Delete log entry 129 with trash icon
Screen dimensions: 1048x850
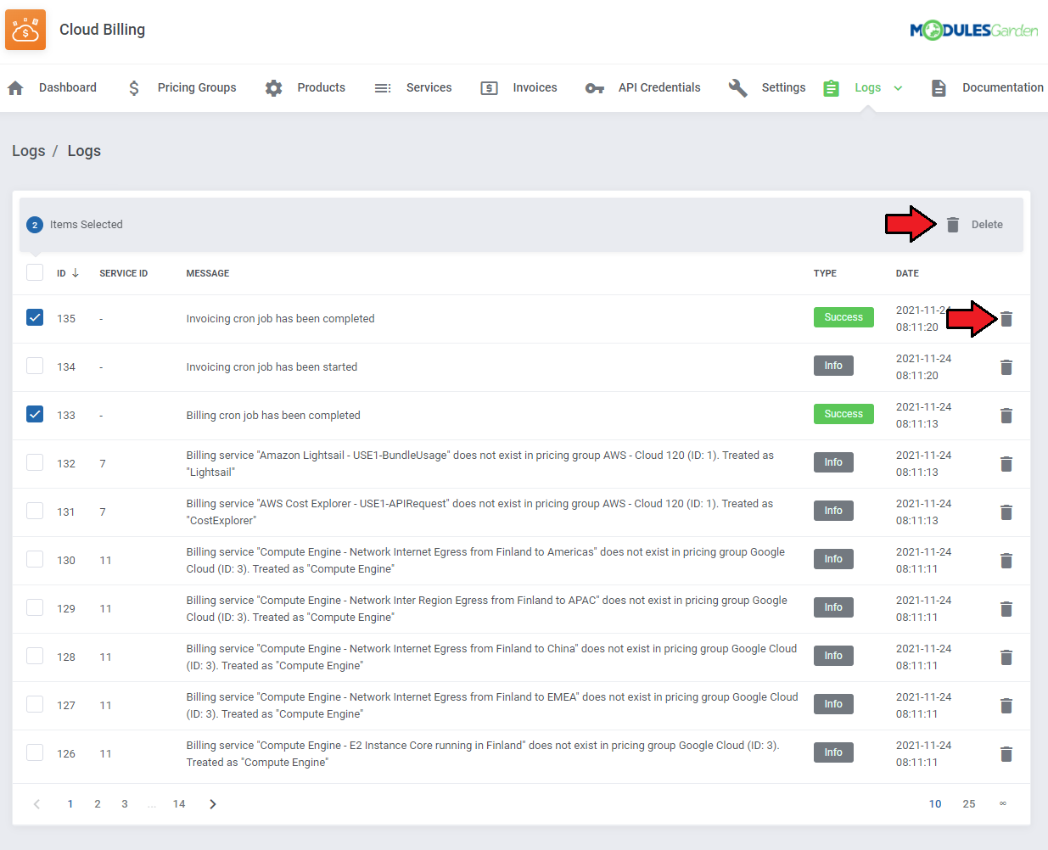click(1006, 609)
